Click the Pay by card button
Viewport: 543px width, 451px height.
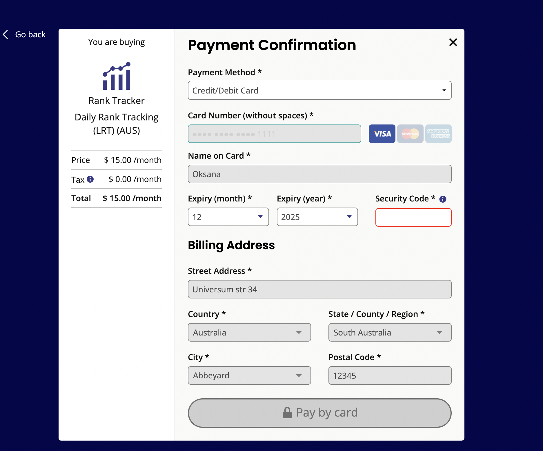(x=319, y=413)
